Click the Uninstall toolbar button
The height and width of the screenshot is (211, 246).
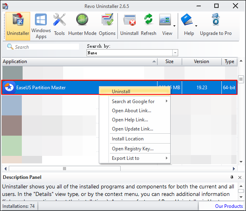pyautogui.click(x=129, y=25)
